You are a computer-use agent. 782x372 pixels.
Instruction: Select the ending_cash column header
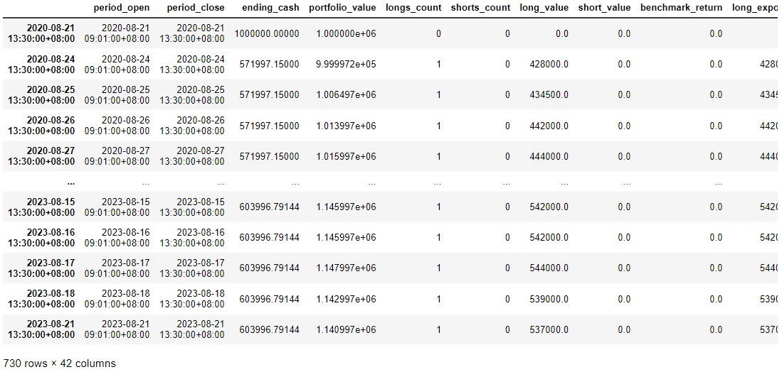270,8
